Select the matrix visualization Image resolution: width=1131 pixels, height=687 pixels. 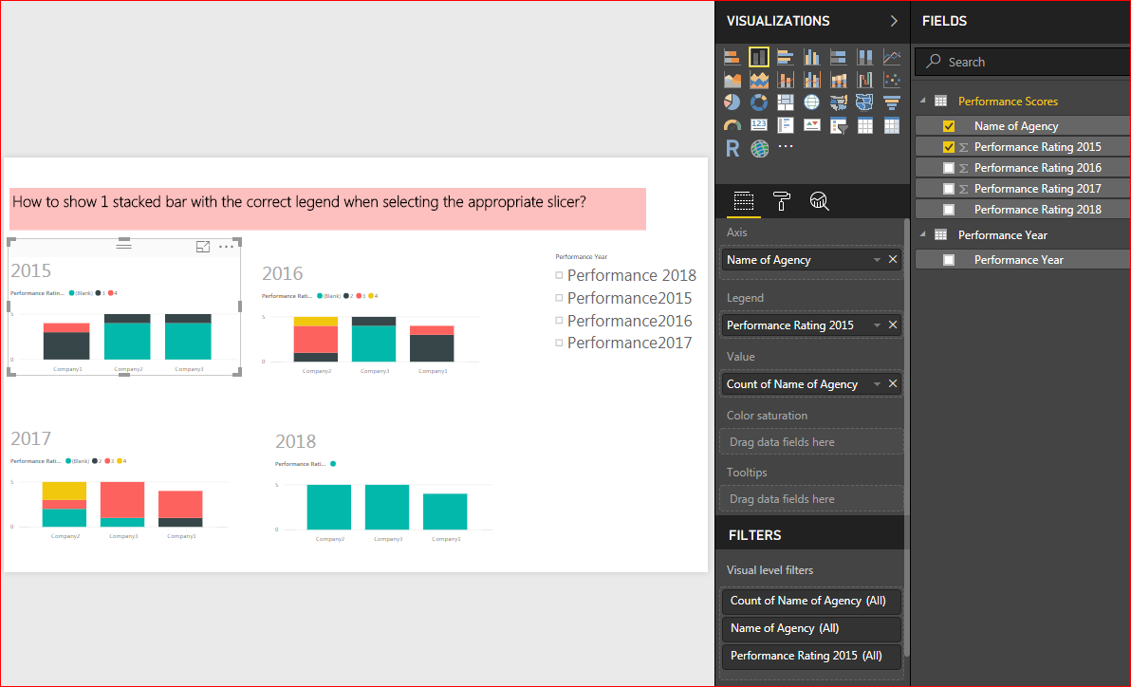pos(892,125)
